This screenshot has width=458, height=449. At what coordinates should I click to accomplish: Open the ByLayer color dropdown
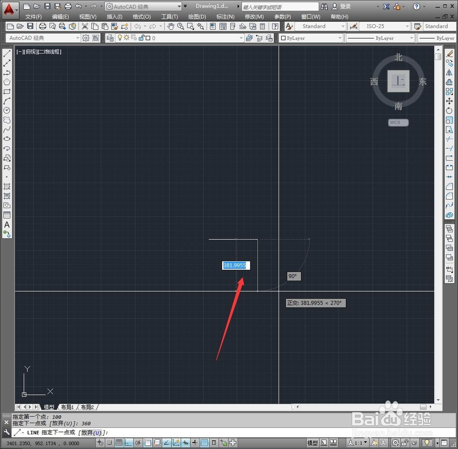click(x=311, y=38)
